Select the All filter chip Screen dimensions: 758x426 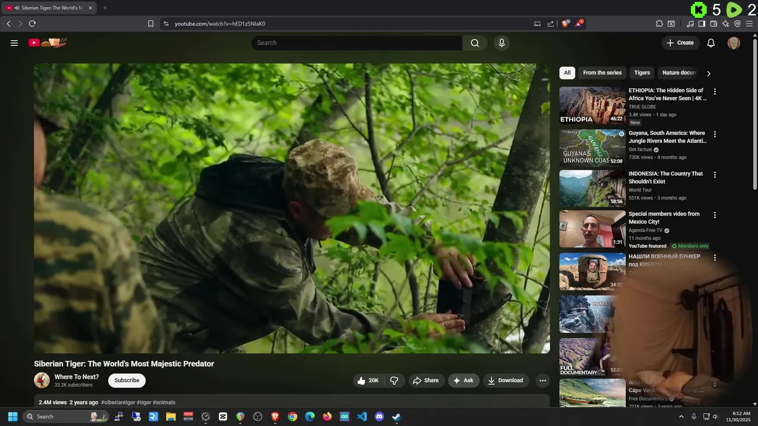tap(567, 73)
